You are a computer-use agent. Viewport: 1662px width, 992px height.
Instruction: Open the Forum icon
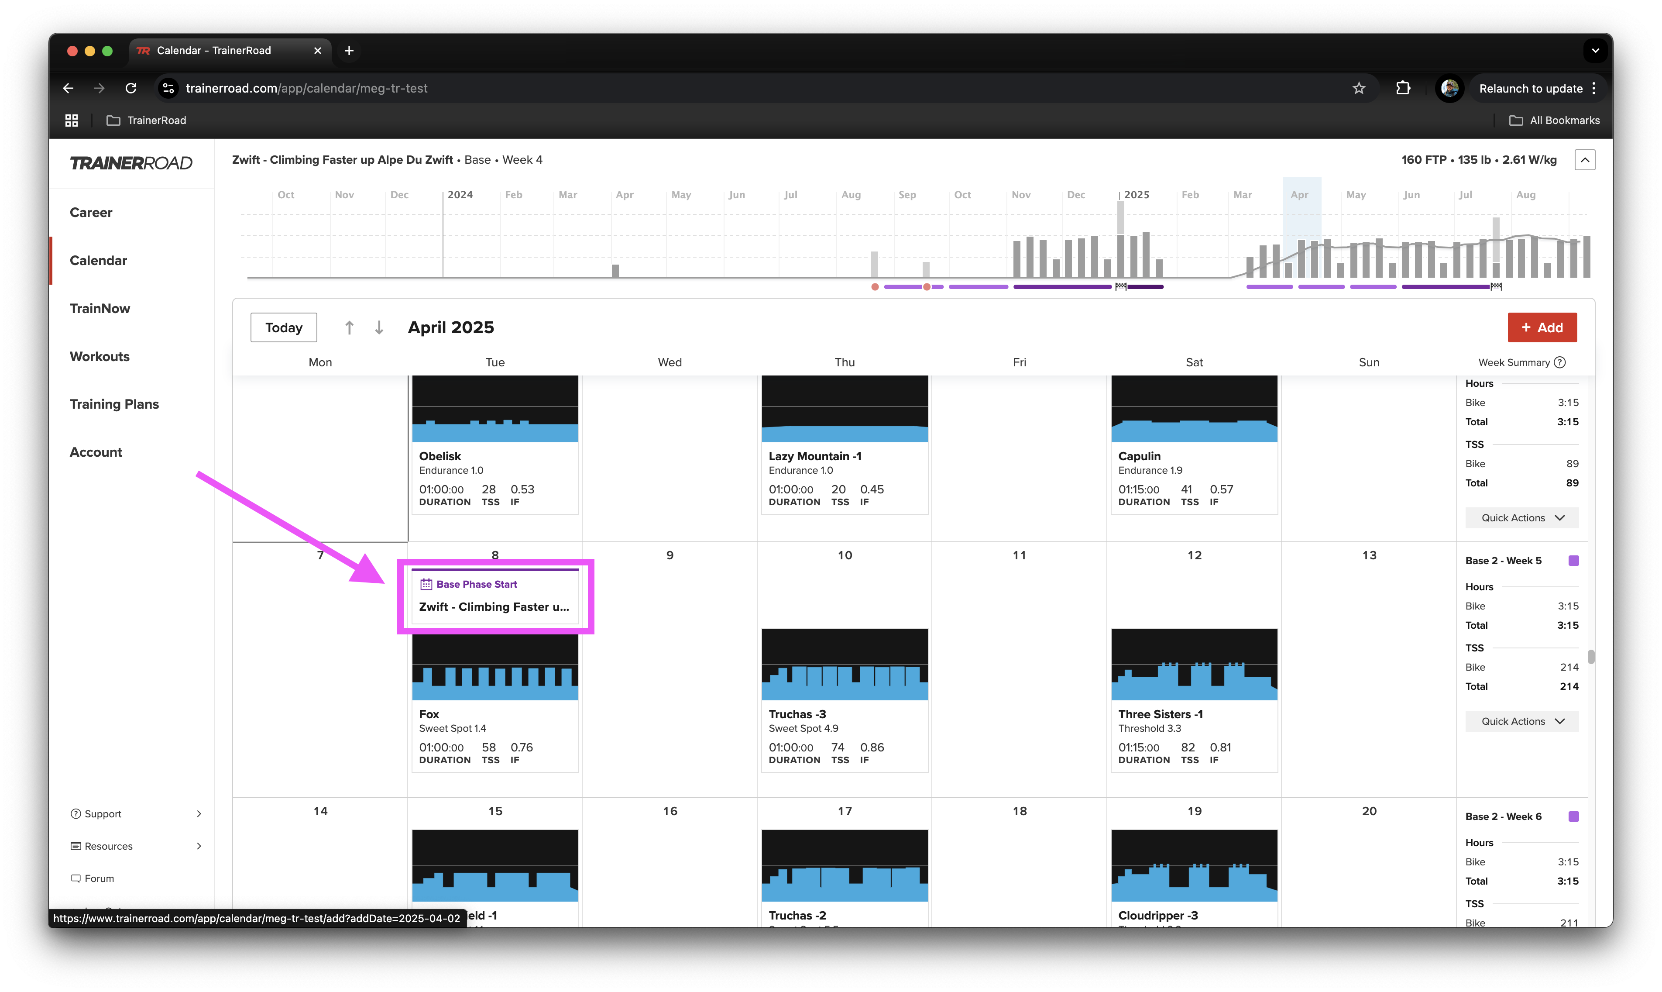(76, 878)
